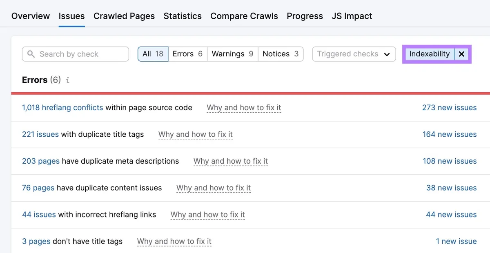The image size is (490, 253).
Task: Select the Compare Crawls tab
Action: click(x=244, y=16)
